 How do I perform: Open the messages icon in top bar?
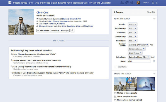127,3
